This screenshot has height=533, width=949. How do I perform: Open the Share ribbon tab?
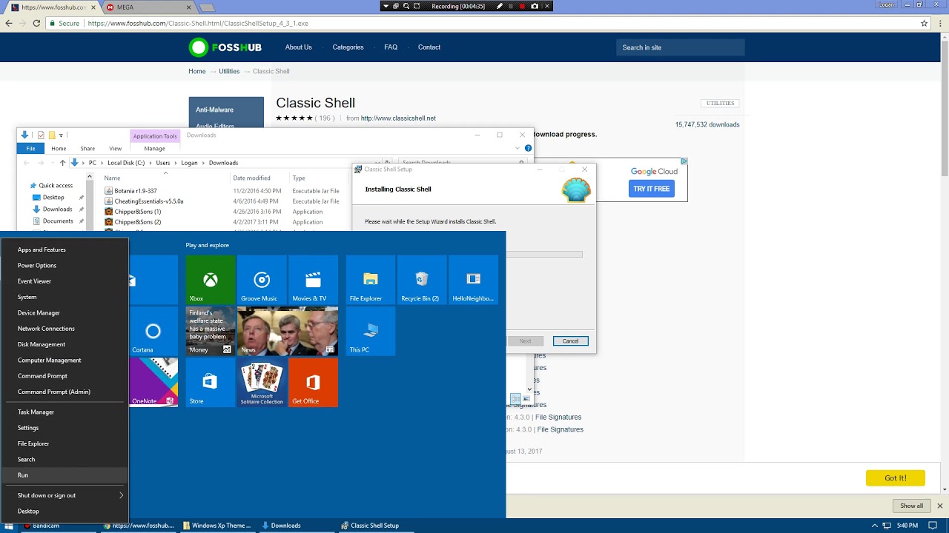[x=87, y=148]
